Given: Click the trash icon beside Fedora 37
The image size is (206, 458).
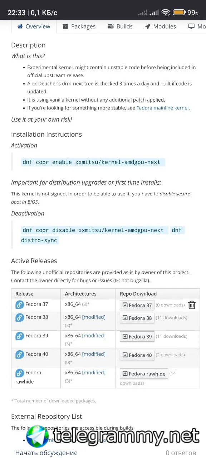Looking at the screenshot, I should (x=192, y=305).
